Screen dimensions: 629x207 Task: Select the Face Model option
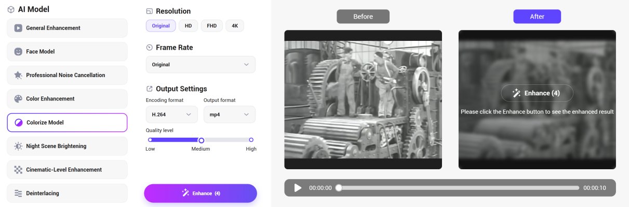67,52
